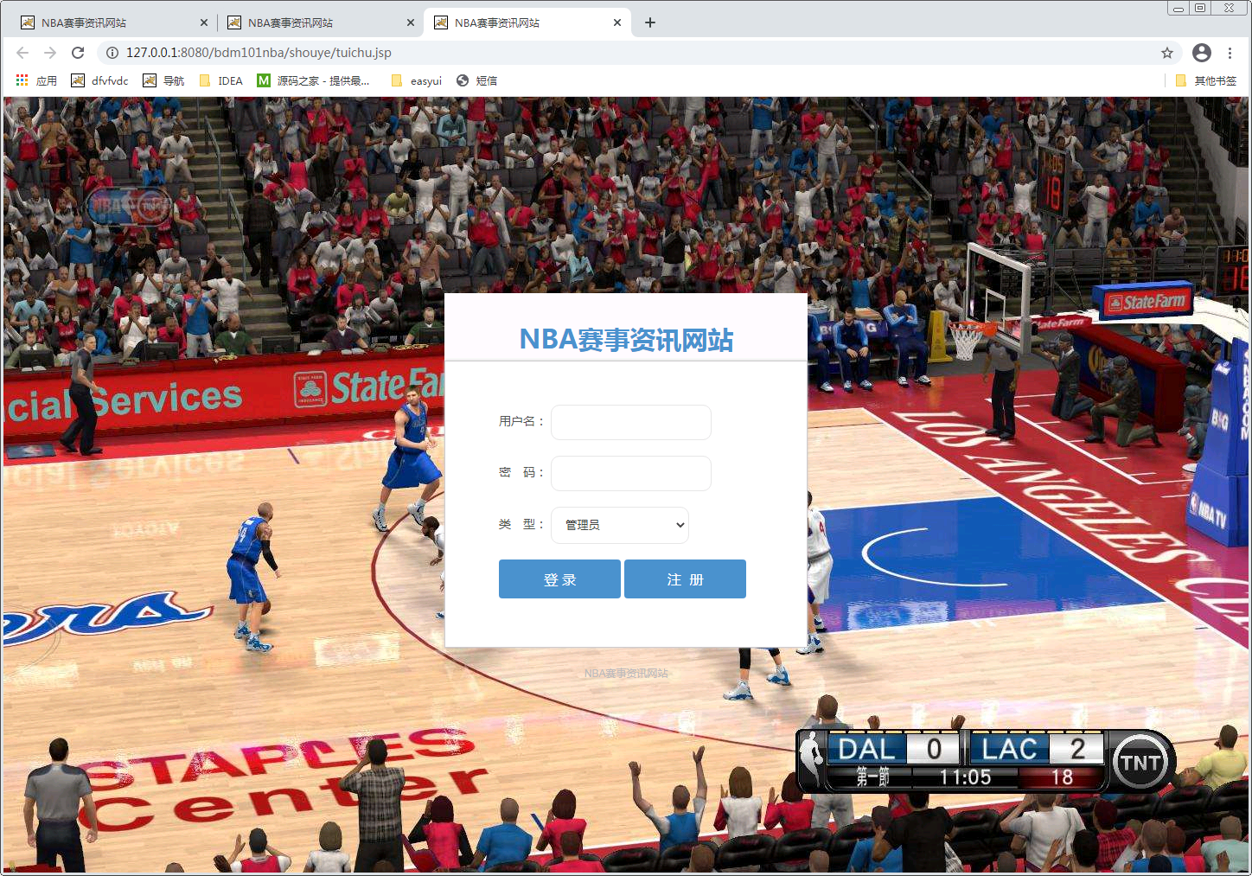This screenshot has height=876, width=1252.
Task: Open the IDEA bookmarks folder
Action: [221, 80]
